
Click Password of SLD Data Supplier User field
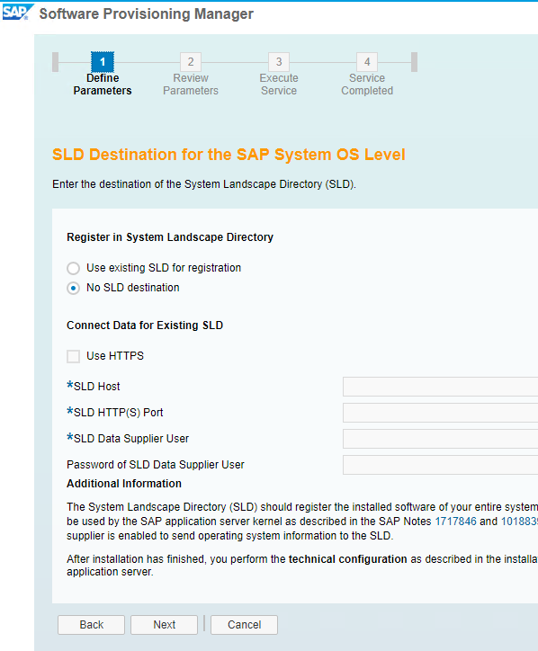440,465
